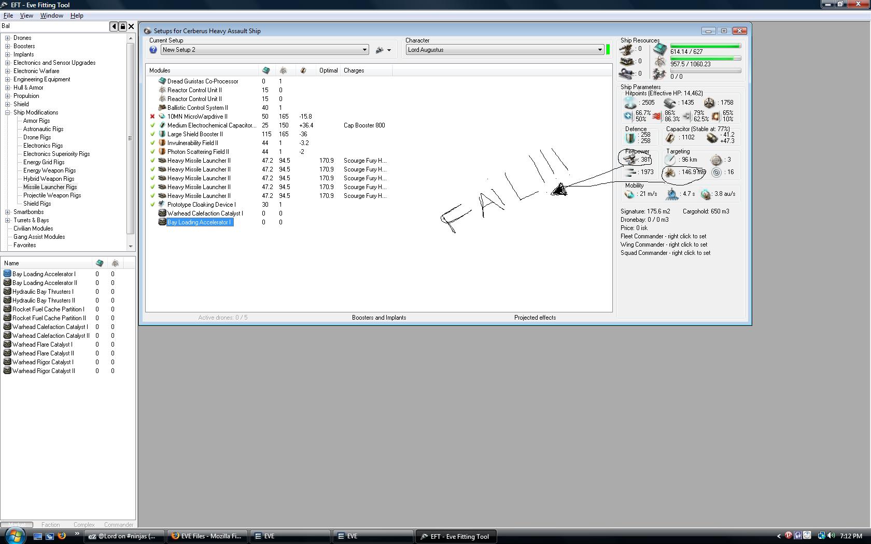Expand the Turrets & Bays tree node
This screenshot has height=544, width=871.
pos(8,220)
